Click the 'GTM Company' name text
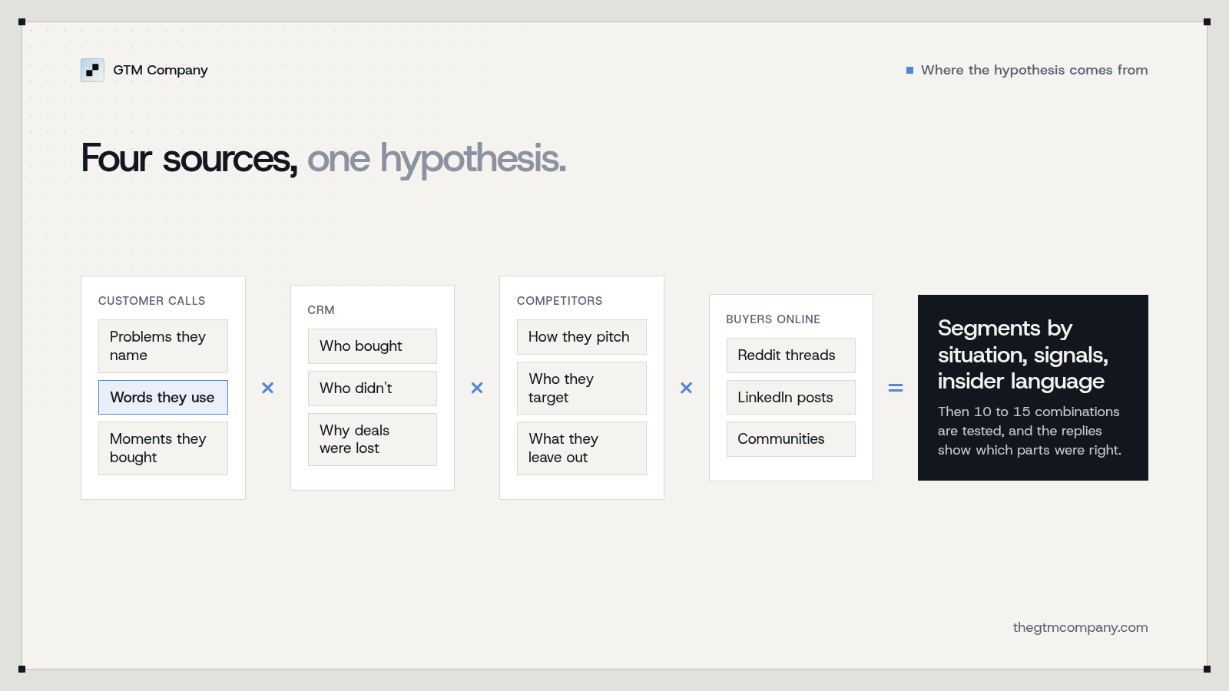 tap(161, 70)
